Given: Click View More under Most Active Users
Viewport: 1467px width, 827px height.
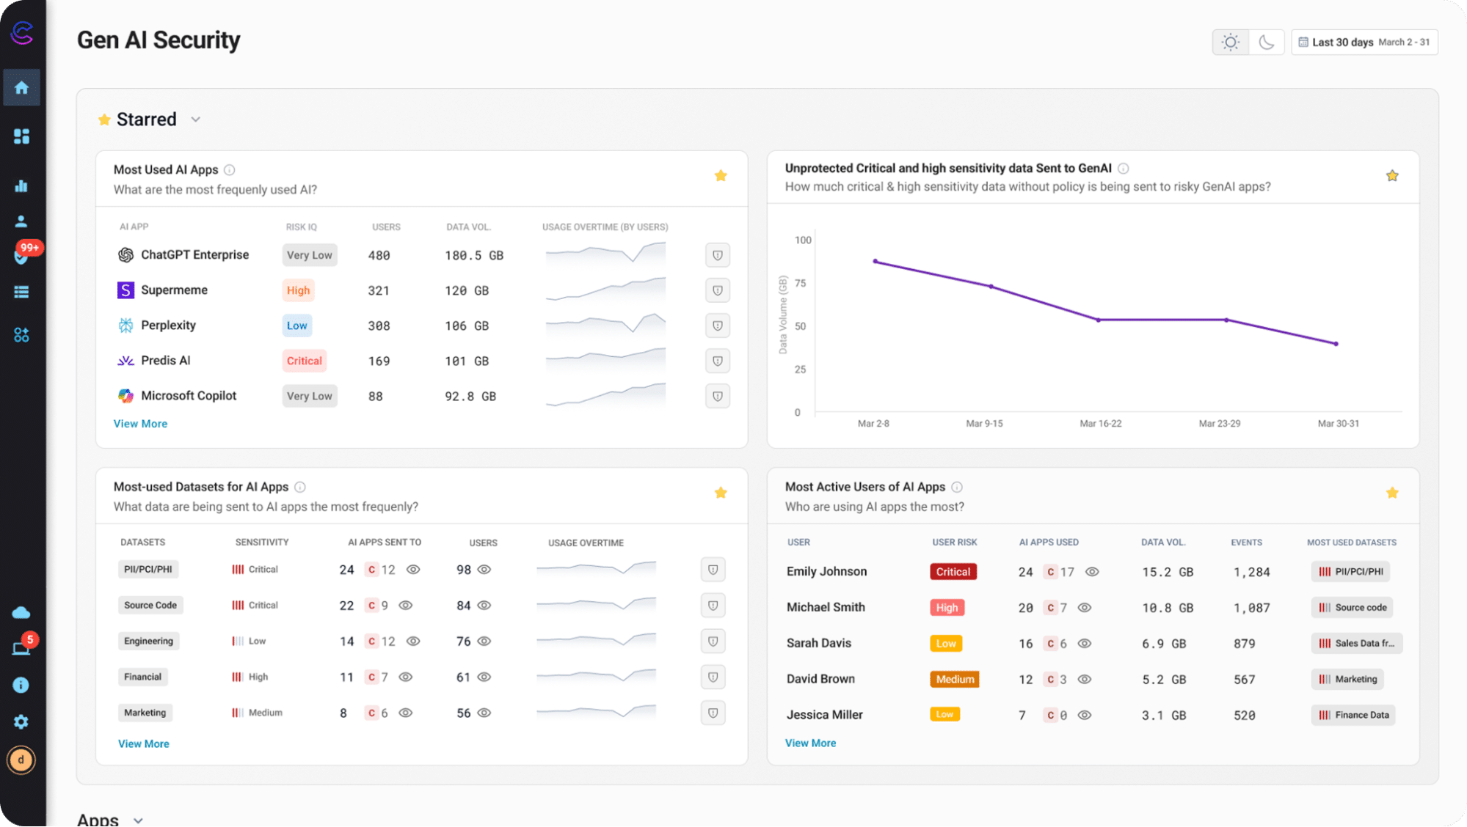Looking at the screenshot, I should [x=810, y=743].
